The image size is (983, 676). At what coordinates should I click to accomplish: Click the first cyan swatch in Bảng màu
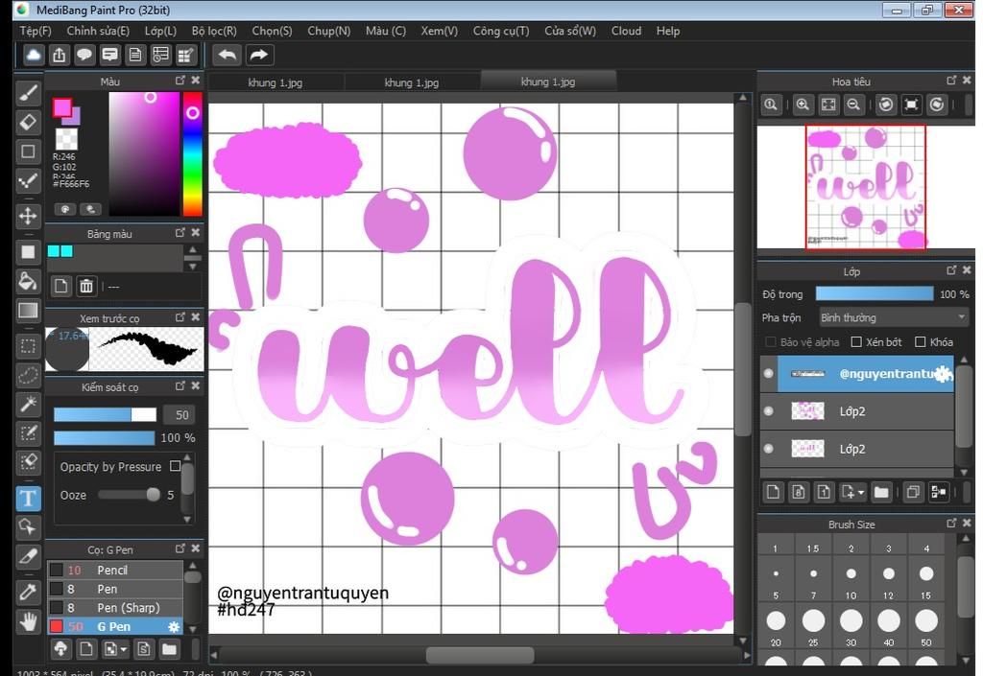54,251
